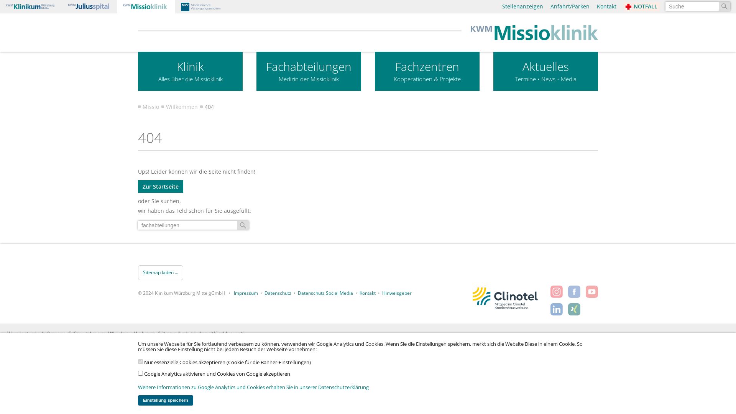Click the KWM Missioklinik main logo
Image resolution: width=736 pixels, height=414 pixels.
click(534, 33)
